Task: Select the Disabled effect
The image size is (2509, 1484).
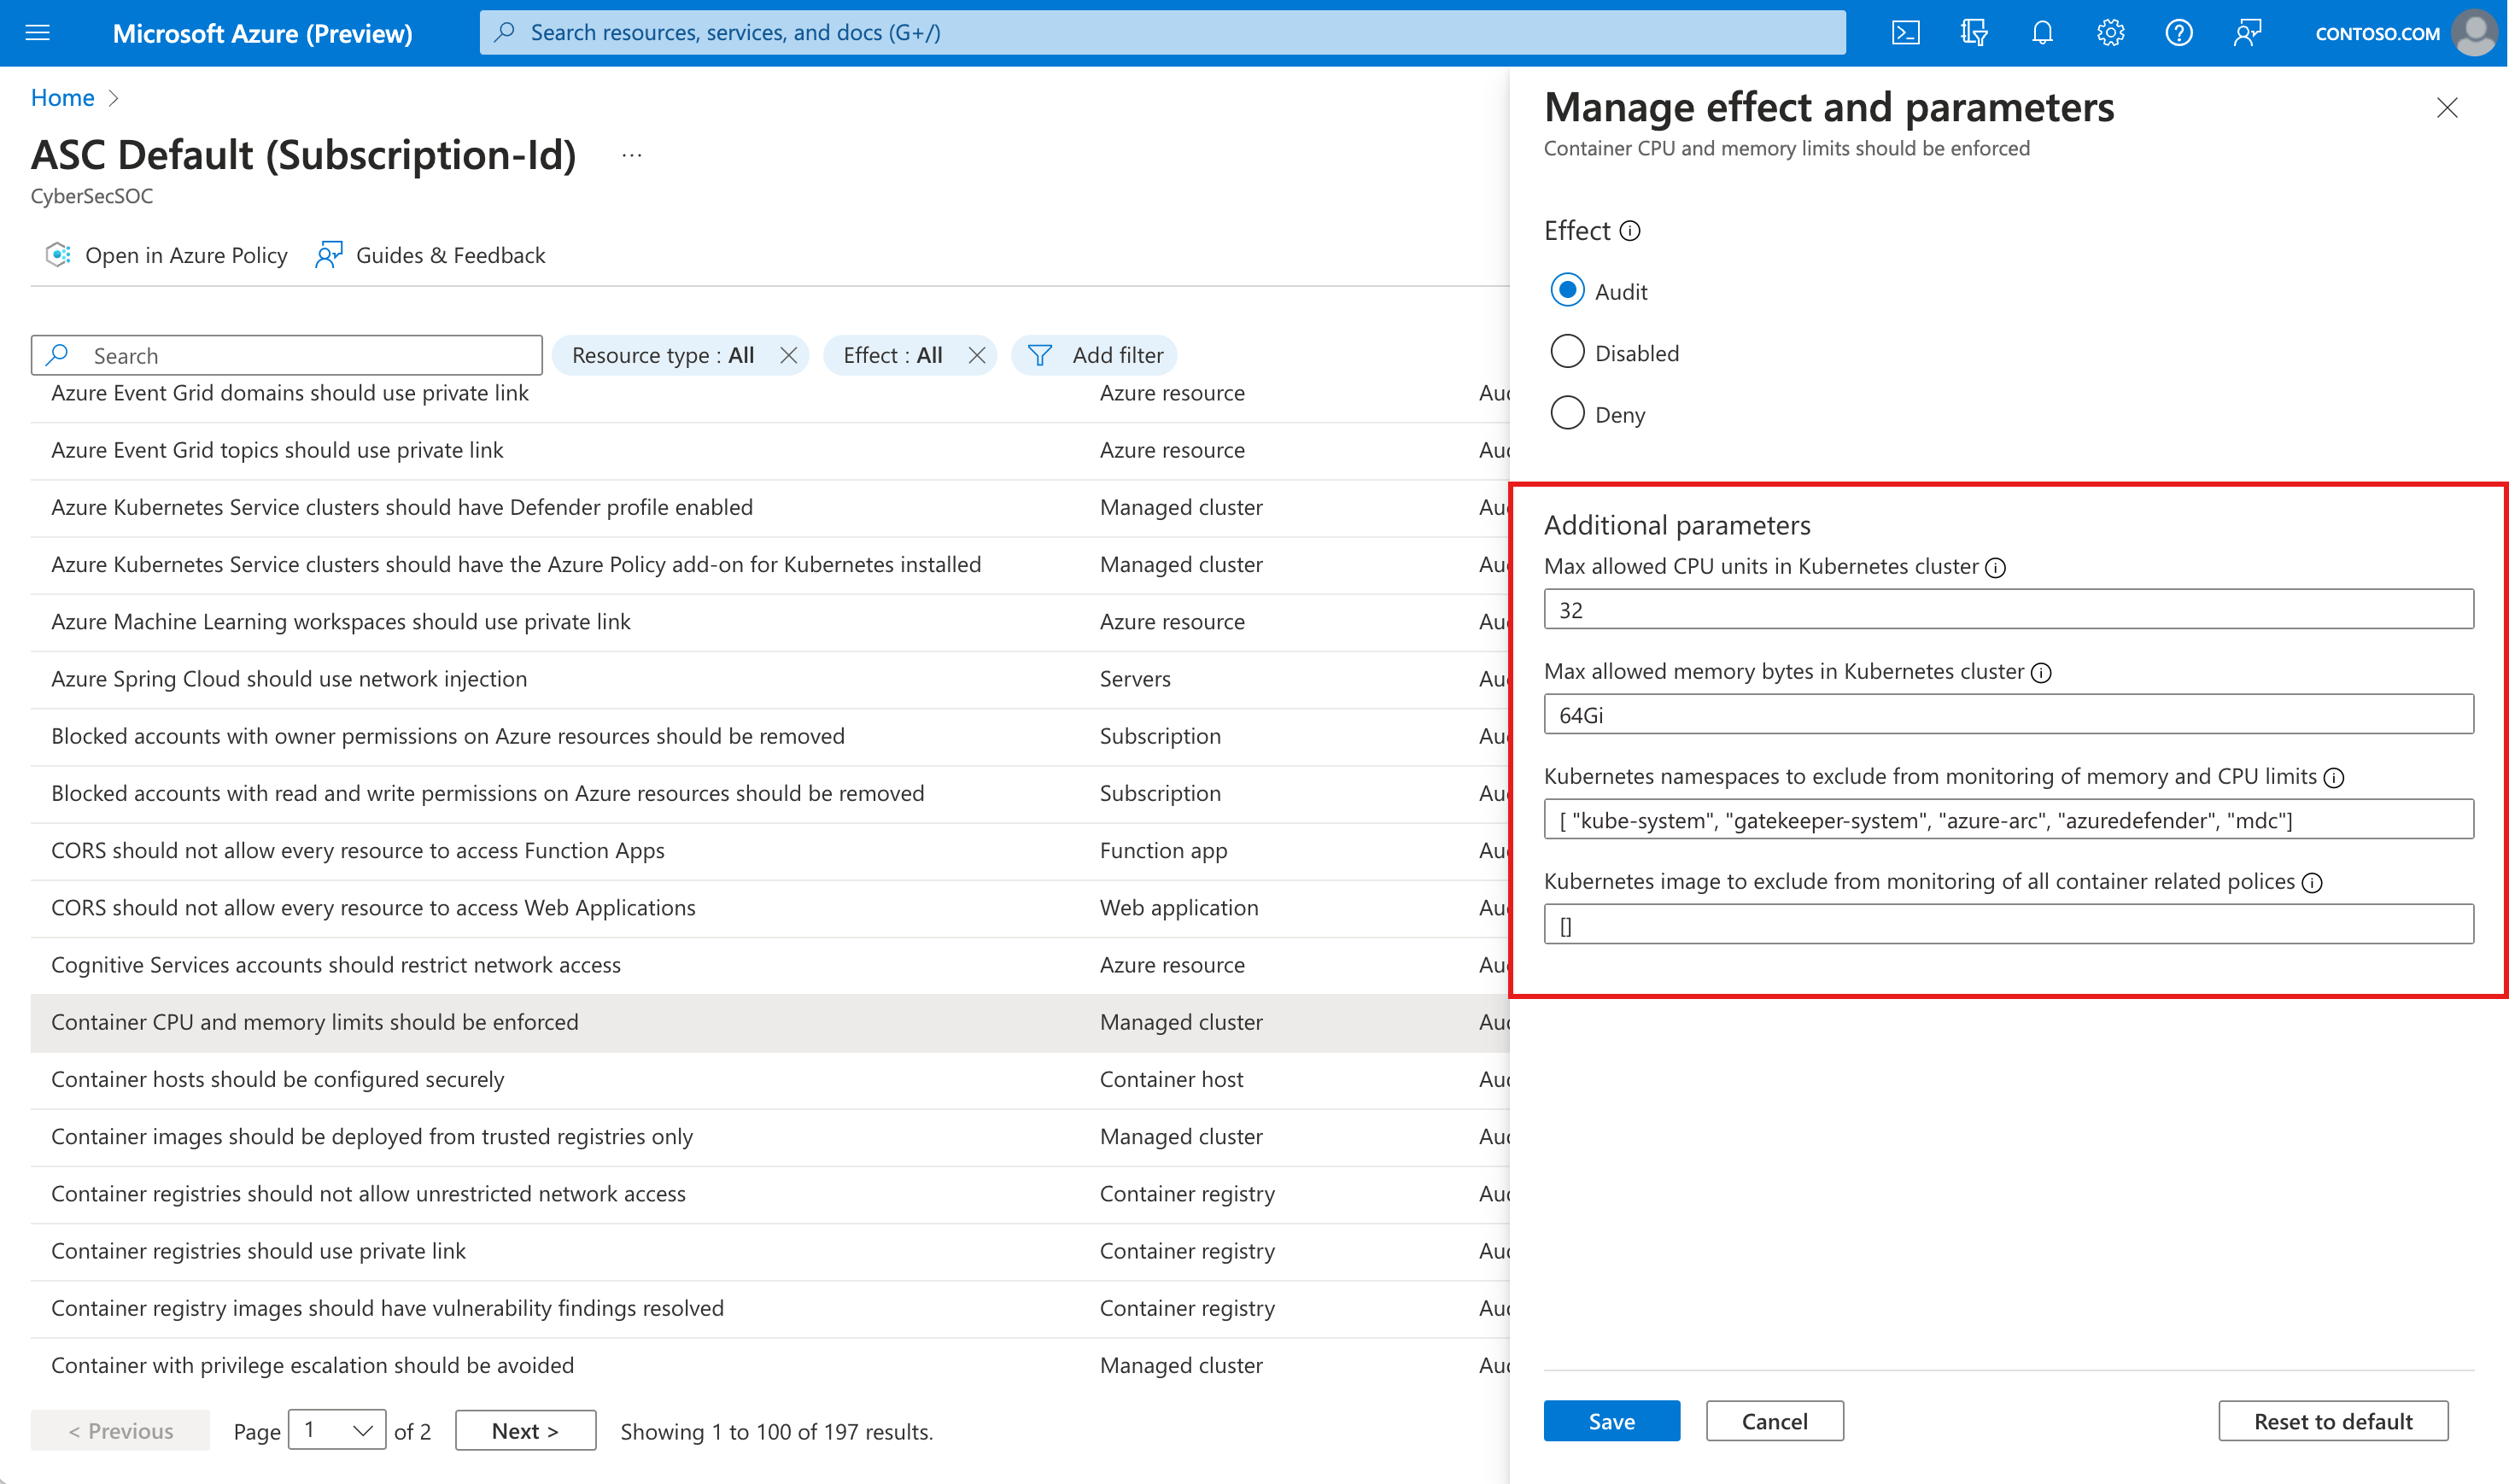Action: [1567, 351]
